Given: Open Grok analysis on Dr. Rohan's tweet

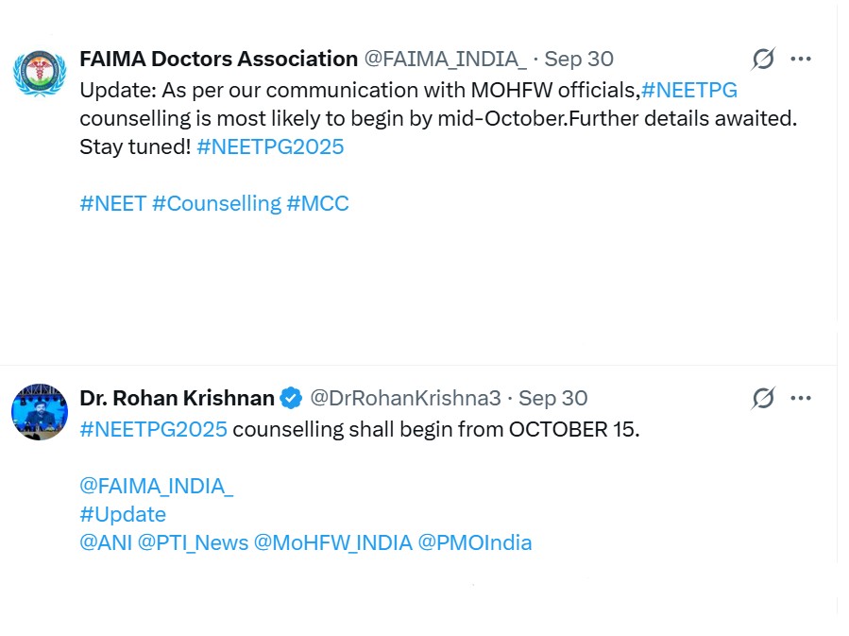Looking at the screenshot, I should click(x=764, y=398).
